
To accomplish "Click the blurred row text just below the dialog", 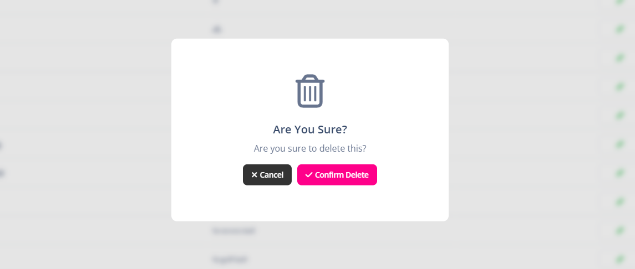I will coord(233,230).
